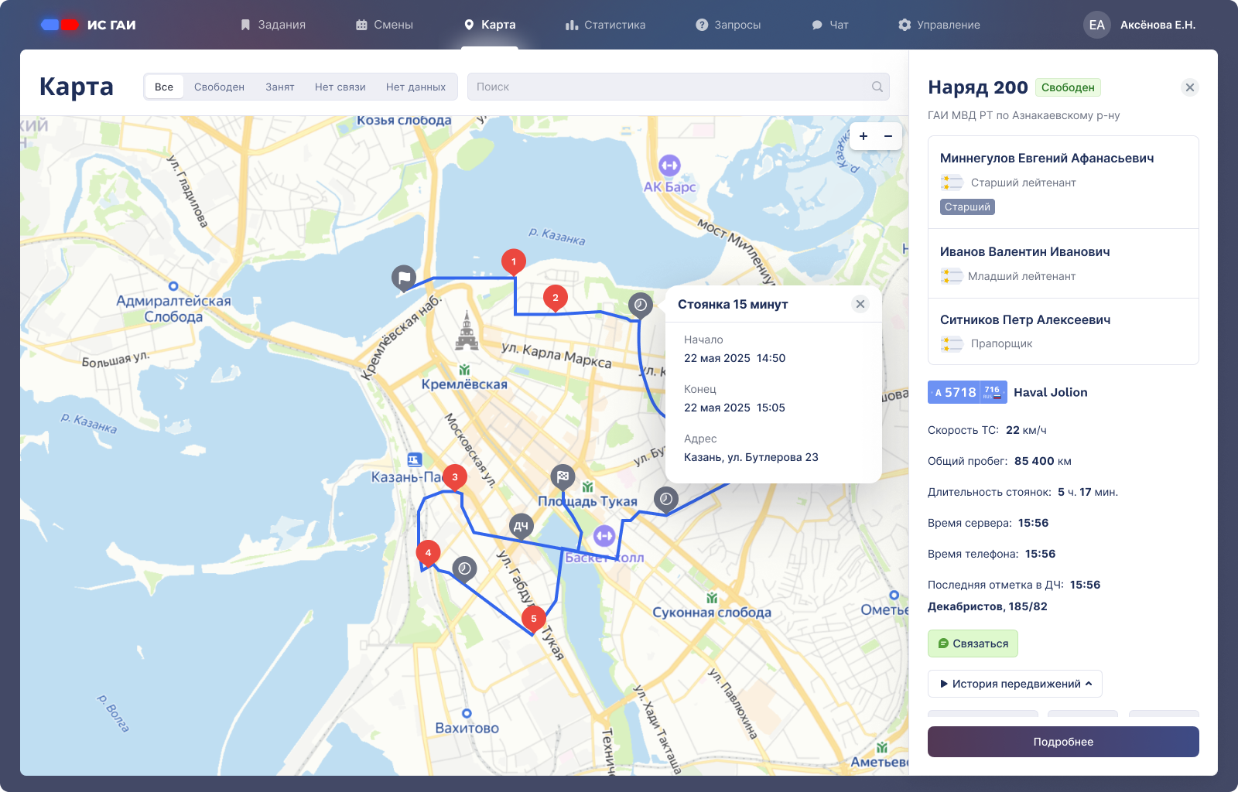
Task: Go to the Смены tab
Action: pos(385,25)
